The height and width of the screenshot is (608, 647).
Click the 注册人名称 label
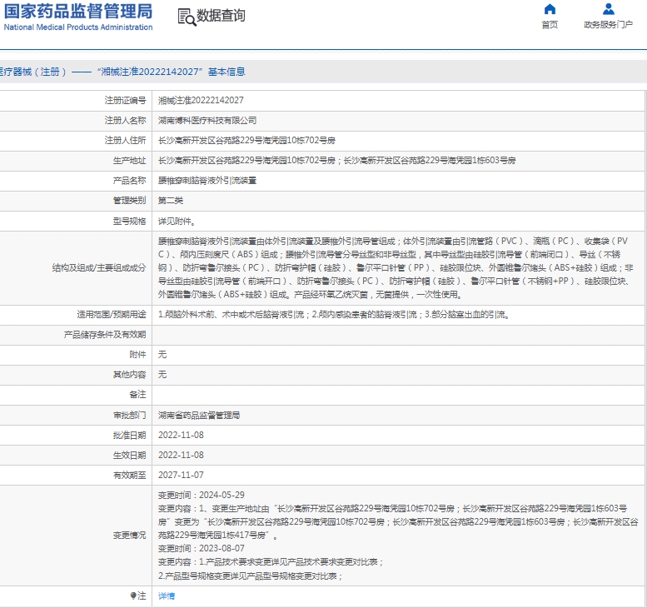coord(125,121)
